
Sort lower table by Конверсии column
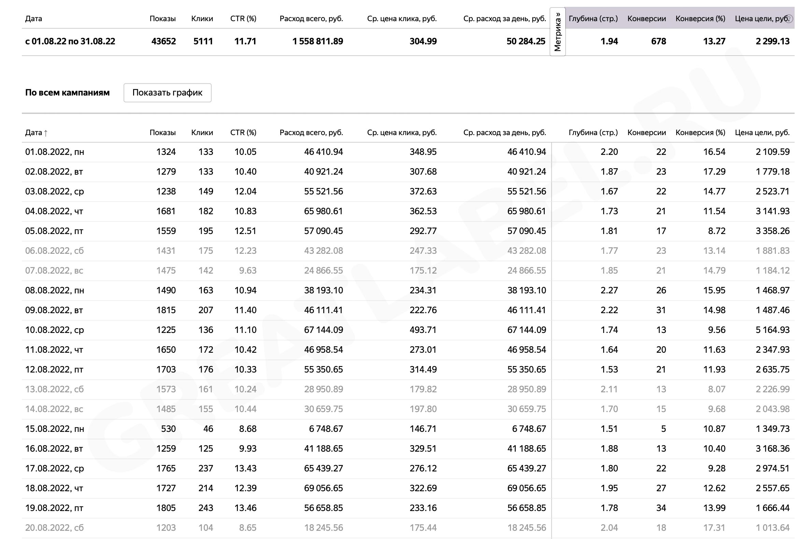646,132
